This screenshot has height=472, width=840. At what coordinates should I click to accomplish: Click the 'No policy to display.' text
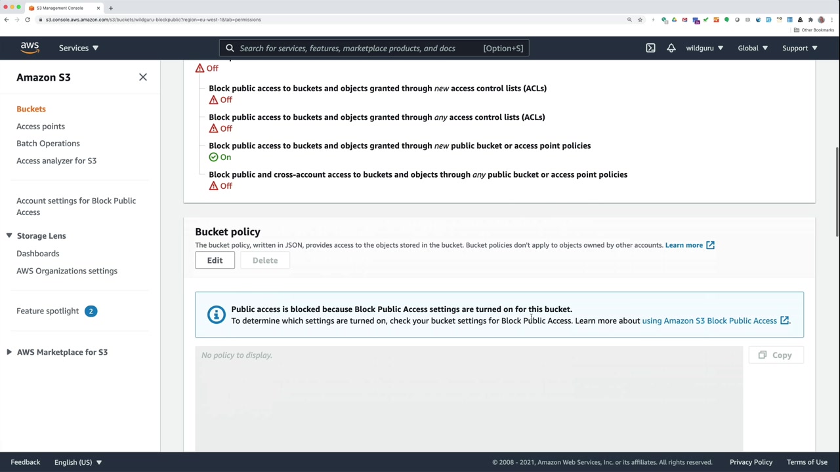[x=236, y=355]
